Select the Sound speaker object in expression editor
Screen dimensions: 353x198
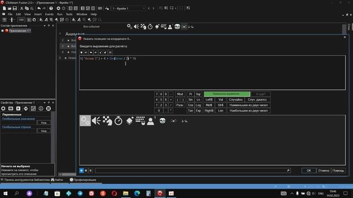coord(96,121)
